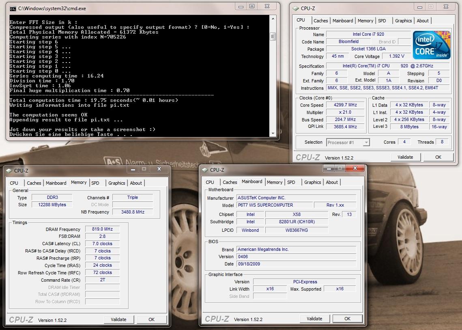The height and width of the screenshot is (330, 462).
Task: Click Validate in Memory CPU-Z window
Action: tap(118, 319)
